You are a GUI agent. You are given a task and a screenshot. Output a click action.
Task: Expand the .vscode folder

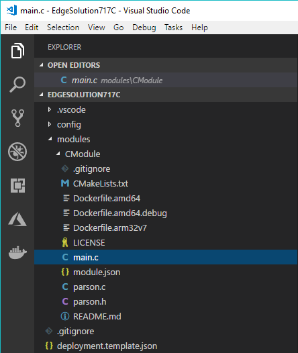click(50, 109)
